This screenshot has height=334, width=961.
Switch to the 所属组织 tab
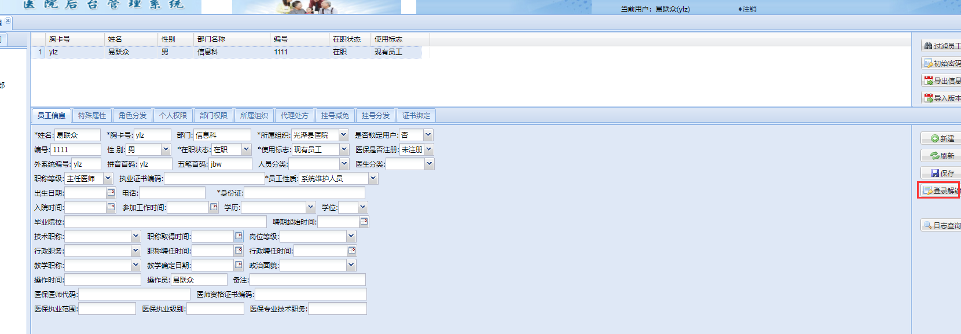coord(254,116)
